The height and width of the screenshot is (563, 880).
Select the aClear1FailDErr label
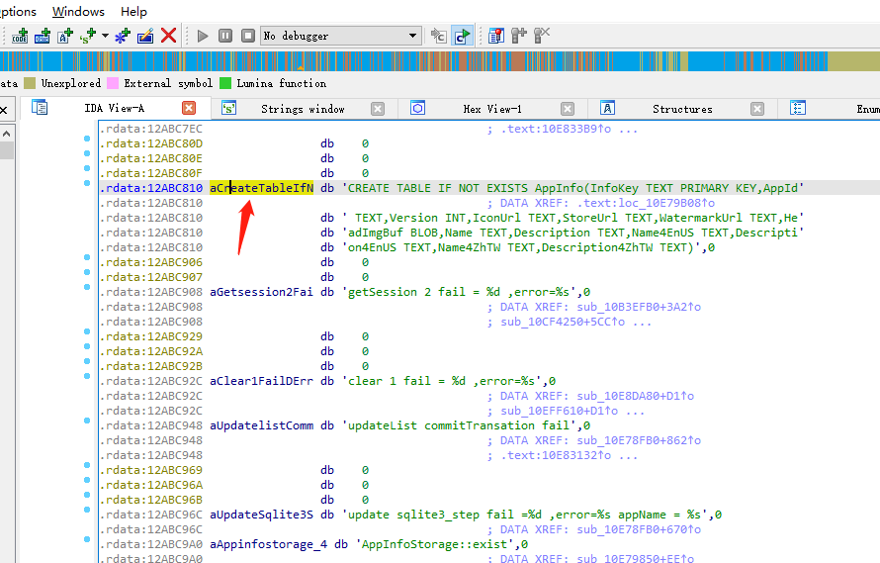pos(262,381)
